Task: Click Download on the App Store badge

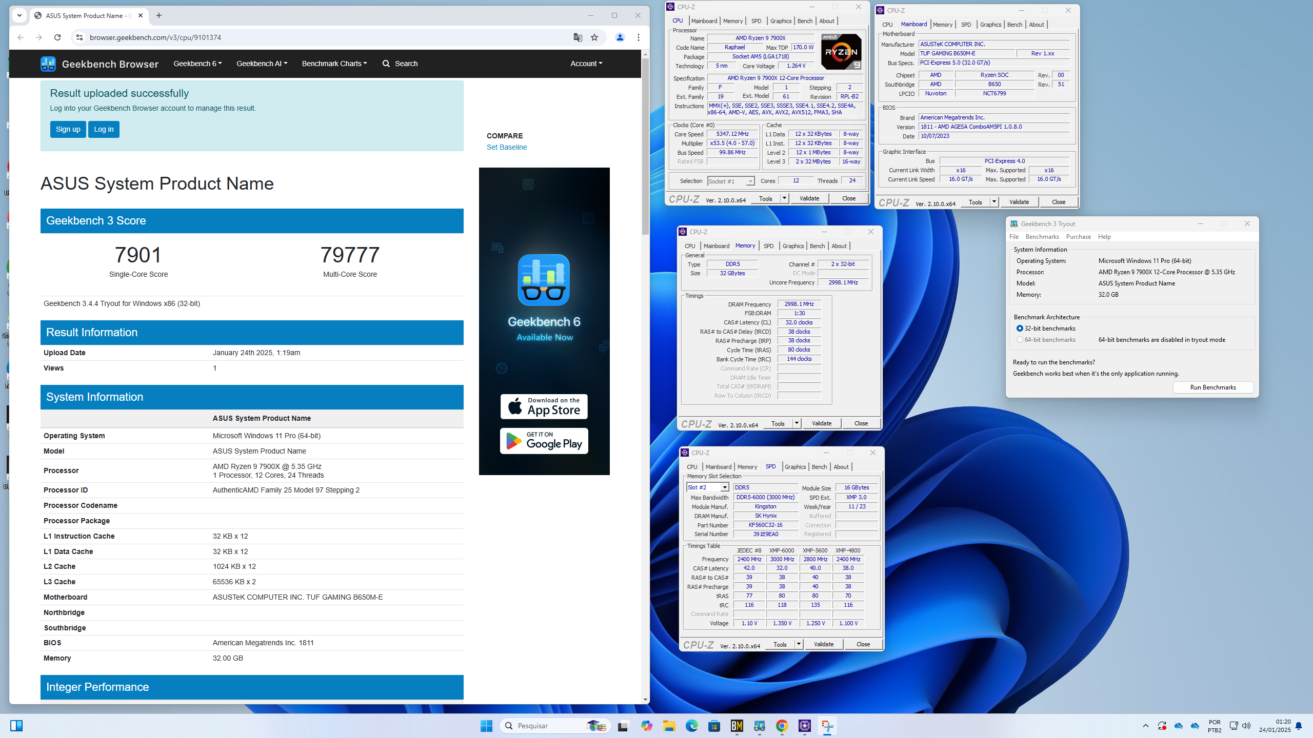Action: click(x=544, y=406)
